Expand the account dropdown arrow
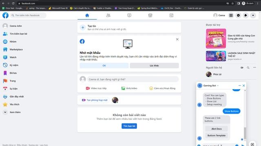Viewport: 261px width, 146px height. [x=253, y=15]
